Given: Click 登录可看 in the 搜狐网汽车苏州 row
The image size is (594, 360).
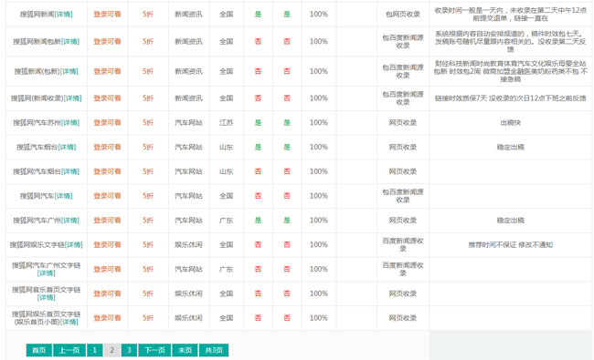Looking at the screenshot, I should coord(107,123).
